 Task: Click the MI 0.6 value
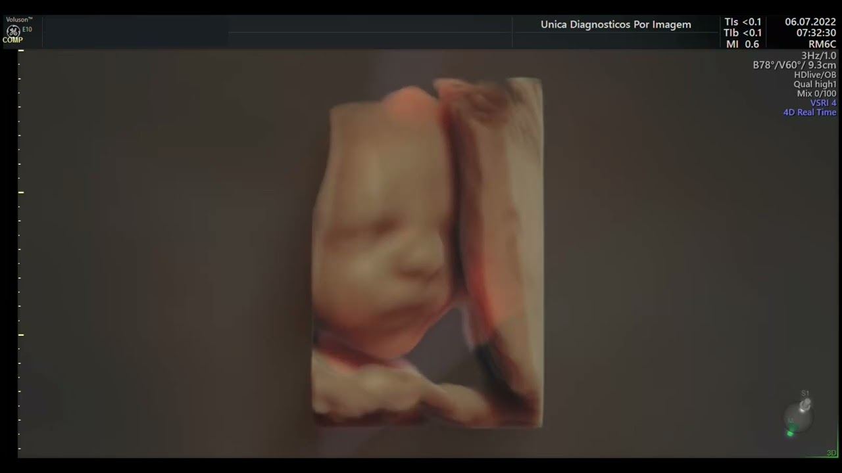pos(743,44)
